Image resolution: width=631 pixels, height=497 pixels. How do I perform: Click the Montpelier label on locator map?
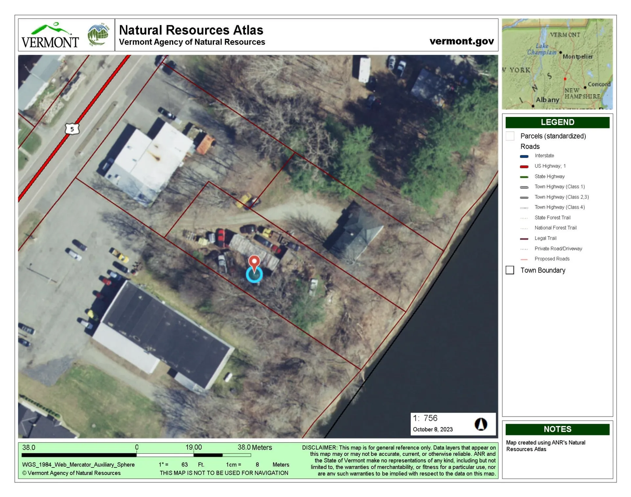577,56
